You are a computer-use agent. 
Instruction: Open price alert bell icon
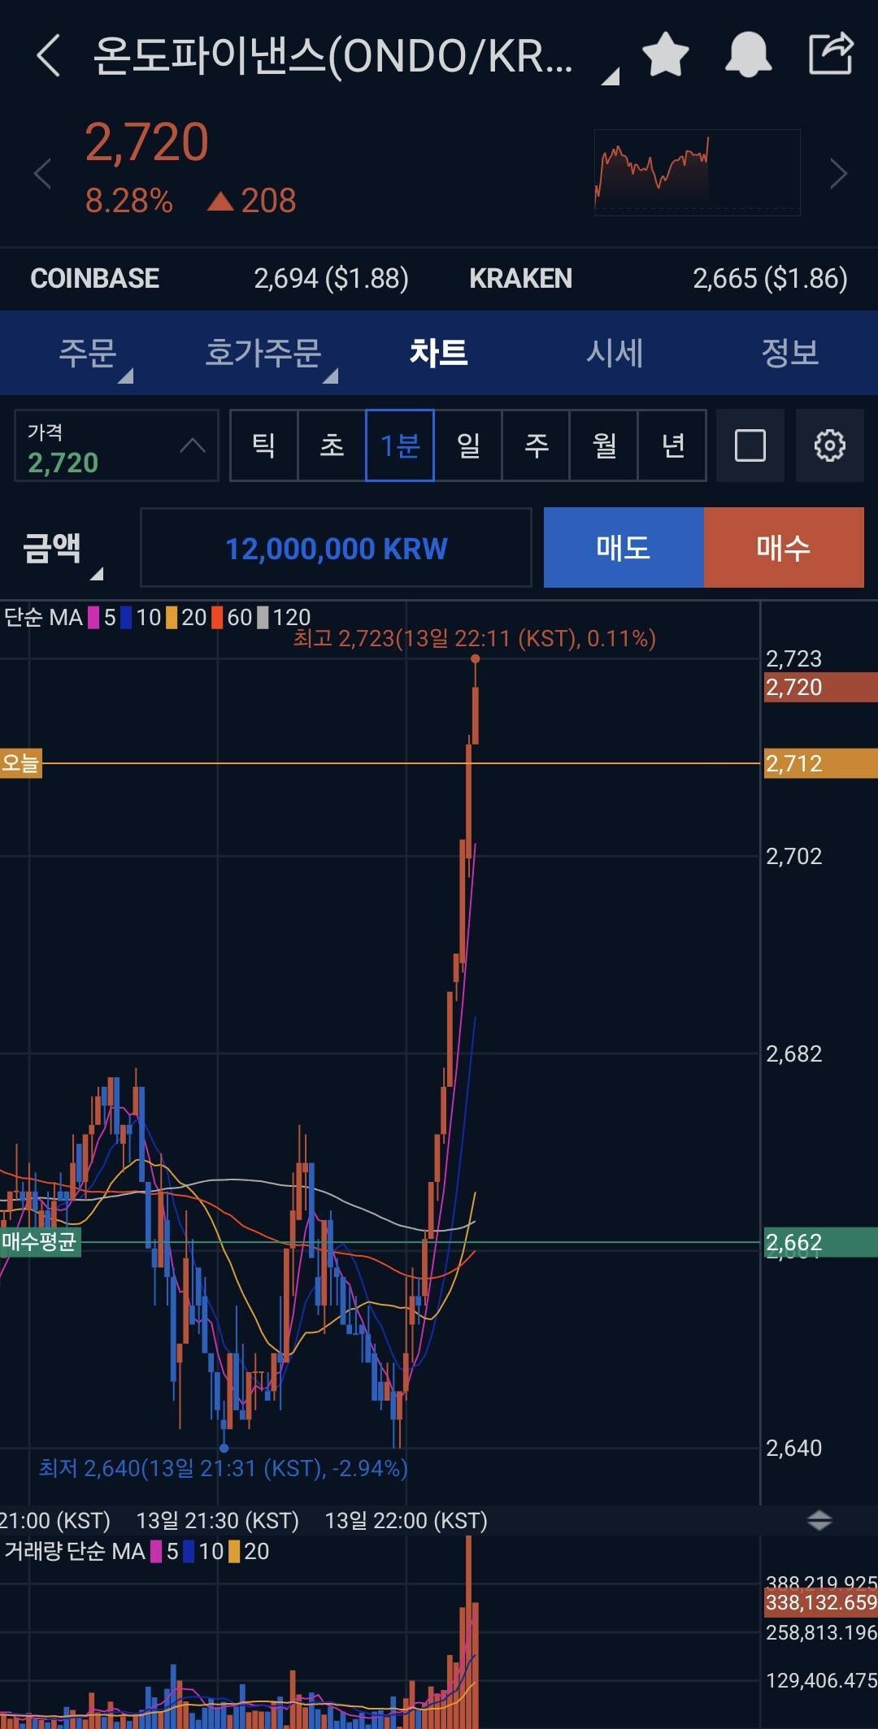pyautogui.click(x=748, y=55)
